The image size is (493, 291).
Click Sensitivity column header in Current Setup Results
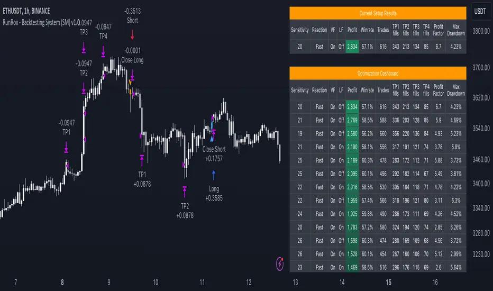(x=299, y=30)
